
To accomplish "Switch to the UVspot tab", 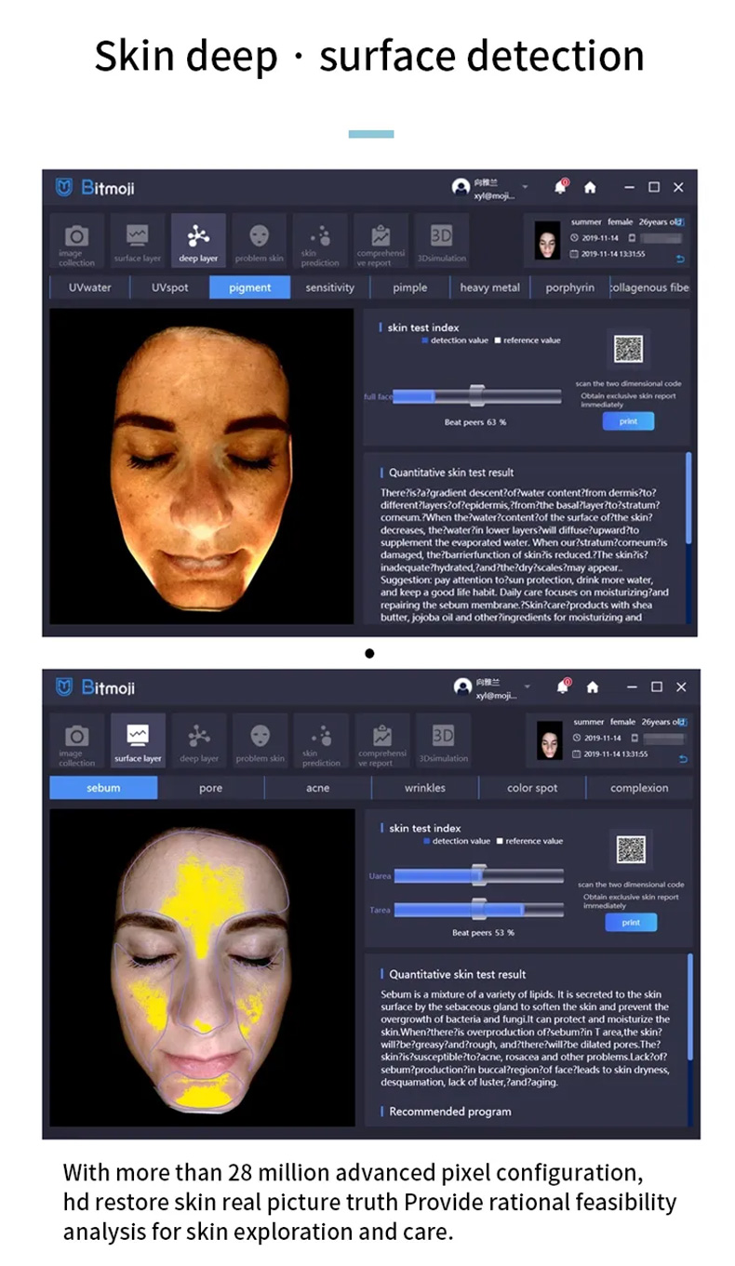I will [170, 287].
